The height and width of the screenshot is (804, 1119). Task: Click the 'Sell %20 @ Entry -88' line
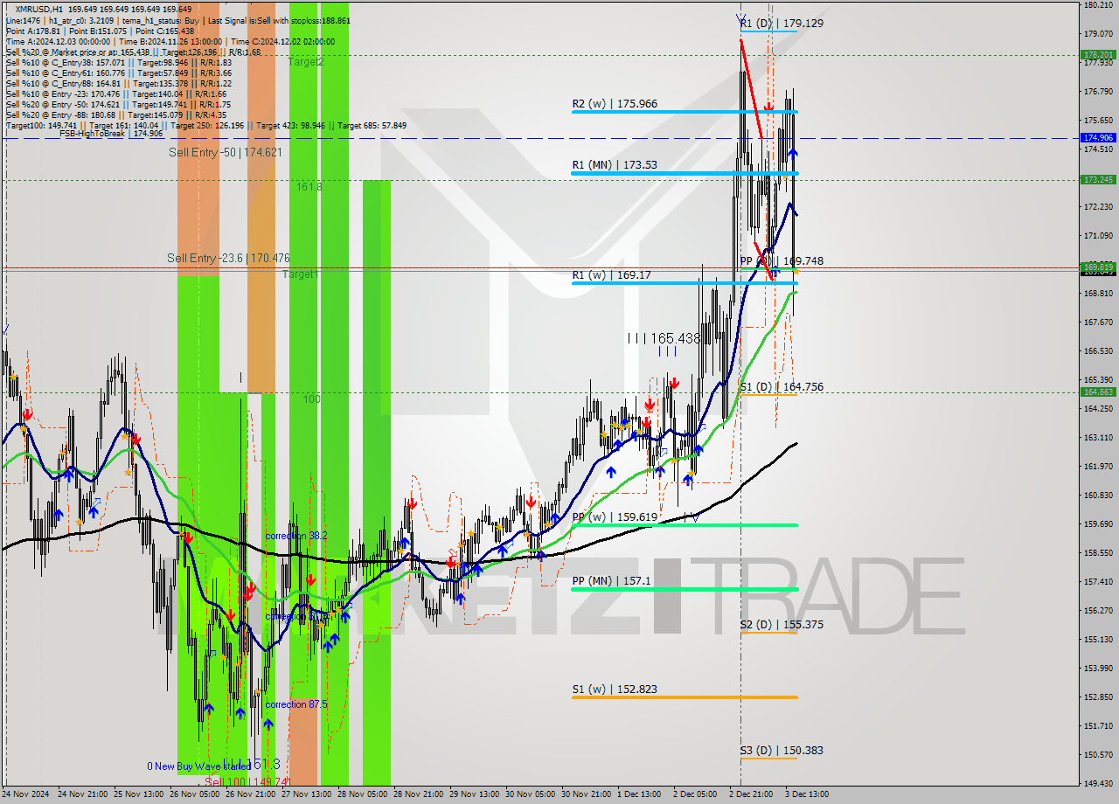tap(118, 115)
